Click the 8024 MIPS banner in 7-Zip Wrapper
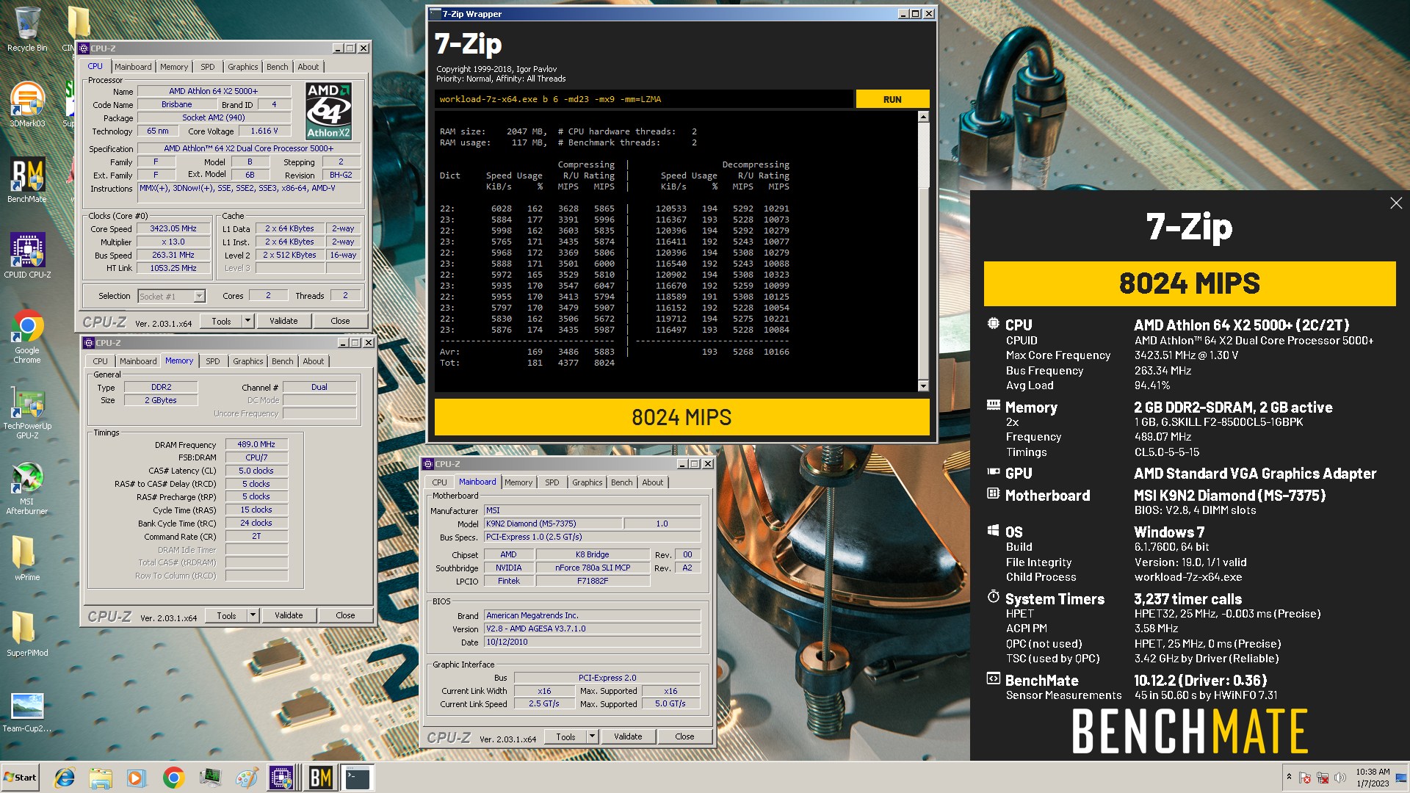 [681, 417]
